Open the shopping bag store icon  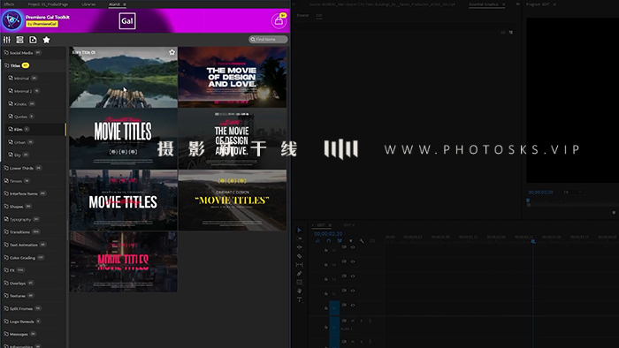tap(279, 21)
